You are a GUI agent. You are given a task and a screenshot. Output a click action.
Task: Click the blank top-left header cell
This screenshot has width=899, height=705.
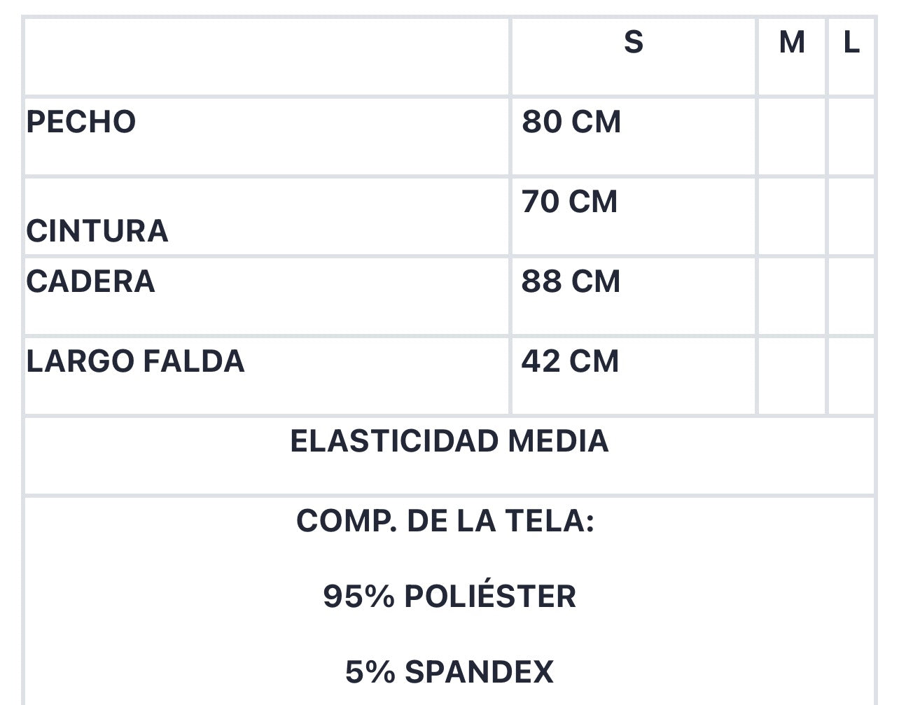tap(267, 57)
